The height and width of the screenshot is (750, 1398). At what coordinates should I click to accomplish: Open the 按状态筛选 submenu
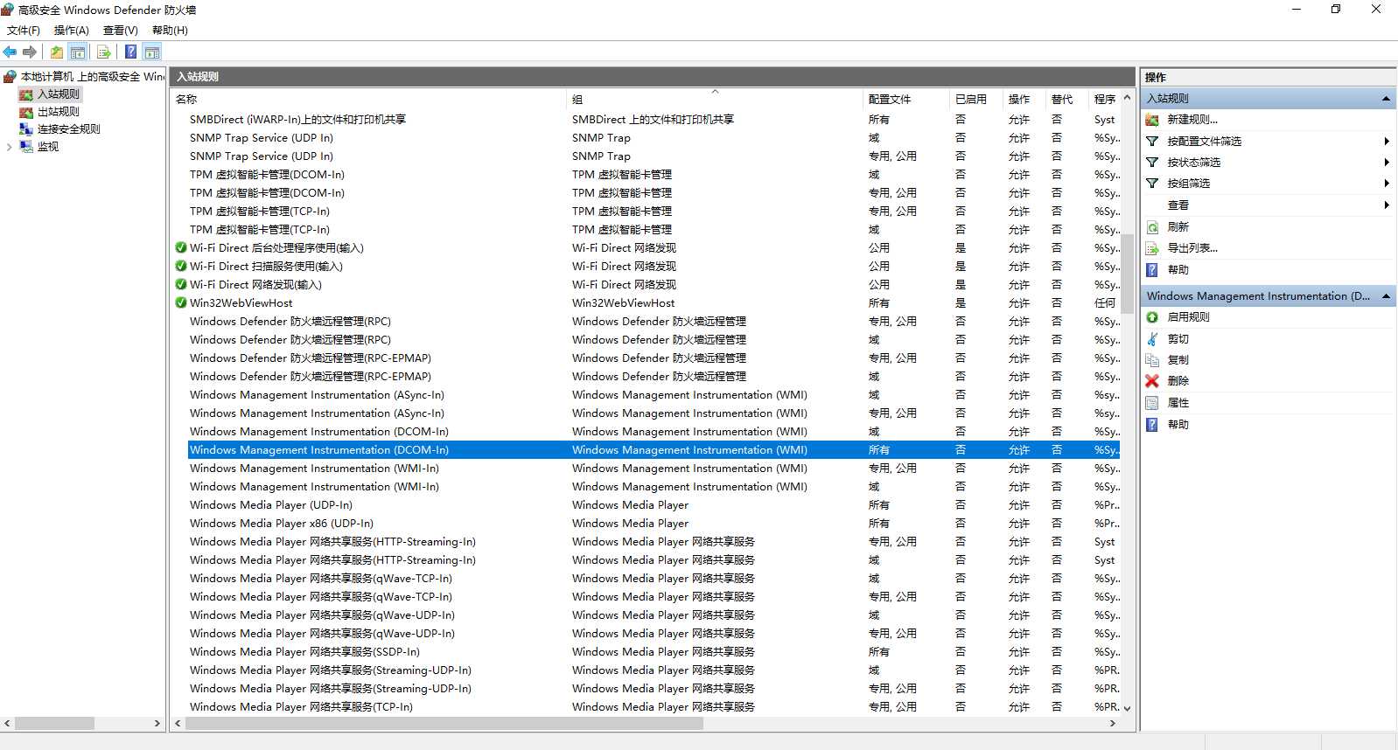pos(1268,163)
